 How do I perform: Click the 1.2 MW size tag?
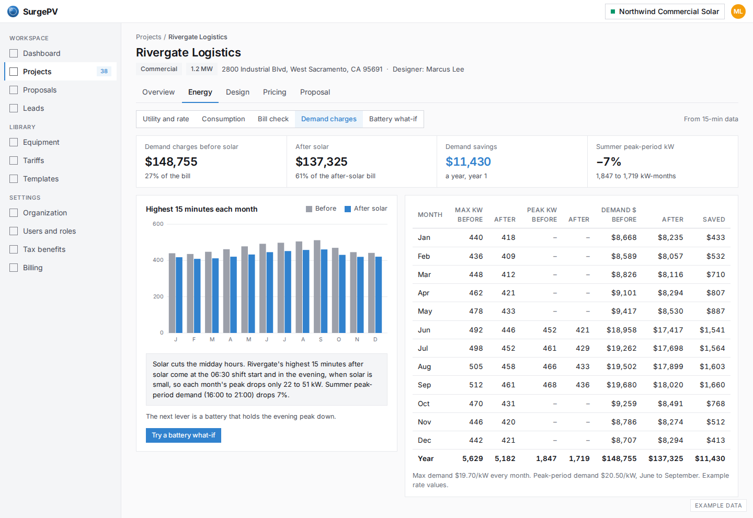(202, 69)
